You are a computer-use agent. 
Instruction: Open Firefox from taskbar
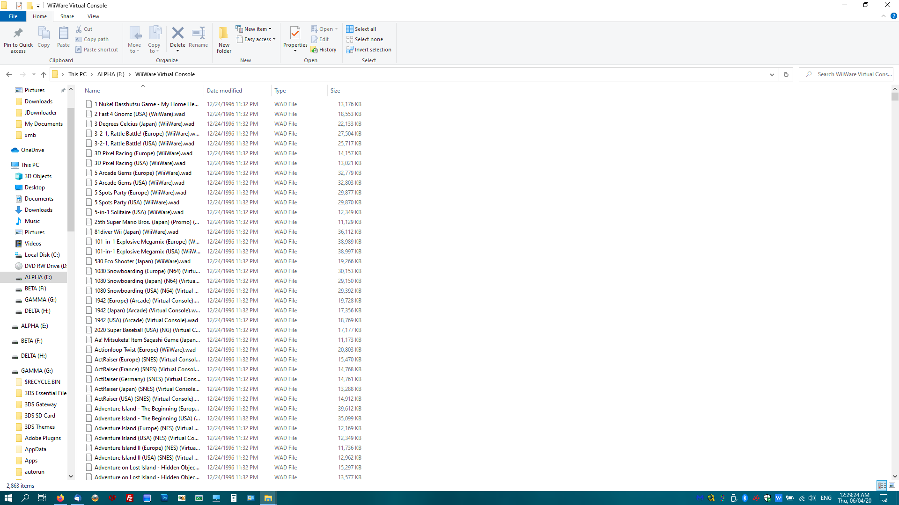pyautogui.click(x=60, y=498)
